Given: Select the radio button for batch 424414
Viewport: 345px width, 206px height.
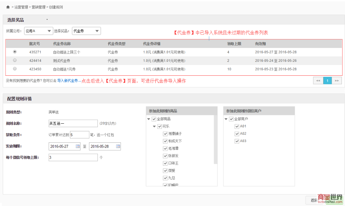Looking at the screenshot, I should pyautogui.click(x=15, y=60).
